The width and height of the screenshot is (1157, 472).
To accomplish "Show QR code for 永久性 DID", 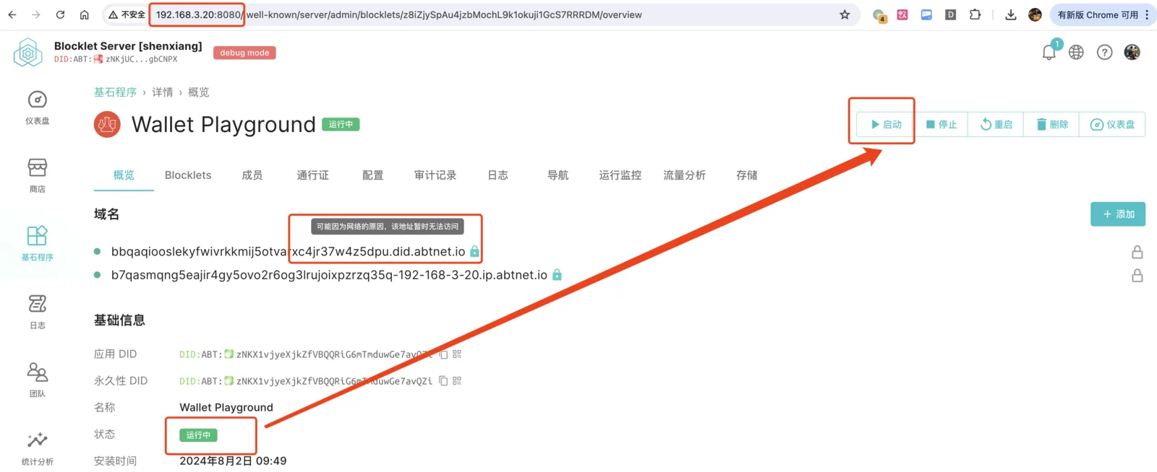I will point(457,381).
